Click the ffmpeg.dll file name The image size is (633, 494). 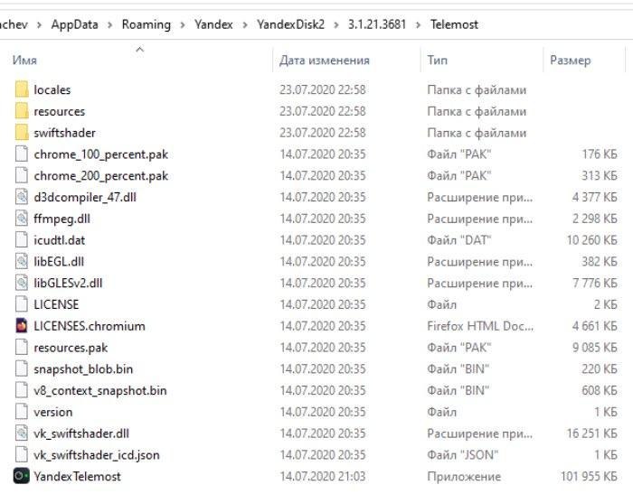[x=61, y=219]
